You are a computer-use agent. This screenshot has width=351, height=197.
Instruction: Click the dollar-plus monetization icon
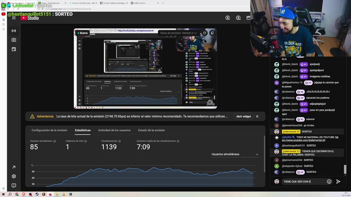[228, 18]
